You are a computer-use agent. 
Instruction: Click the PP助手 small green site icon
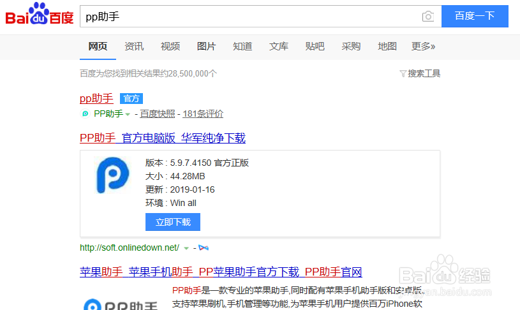[x=85, y=114]
